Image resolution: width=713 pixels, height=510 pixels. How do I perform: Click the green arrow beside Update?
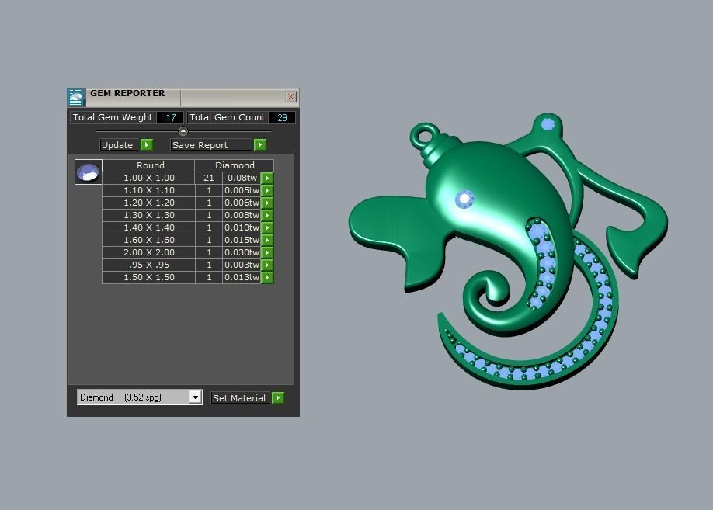[x=147, y=144]
